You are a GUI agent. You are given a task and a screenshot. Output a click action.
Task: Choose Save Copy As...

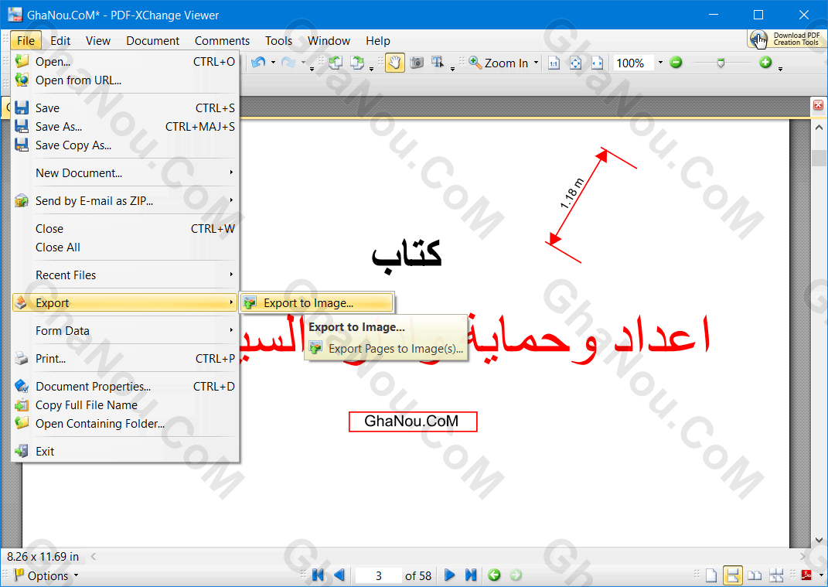(x=125, y=145)
